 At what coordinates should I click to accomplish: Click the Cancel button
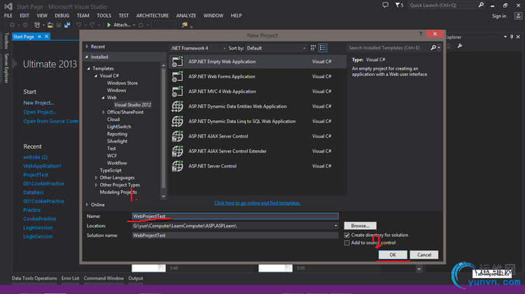pos(424,255)
